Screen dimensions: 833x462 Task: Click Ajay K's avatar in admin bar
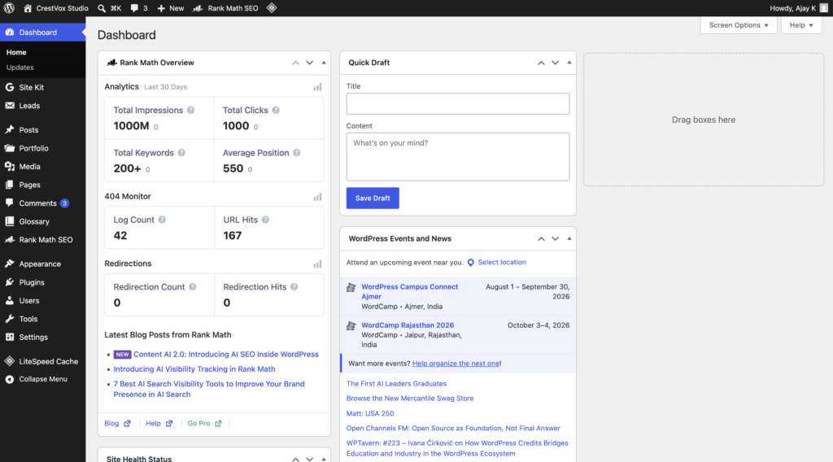[x=823, y=8]
